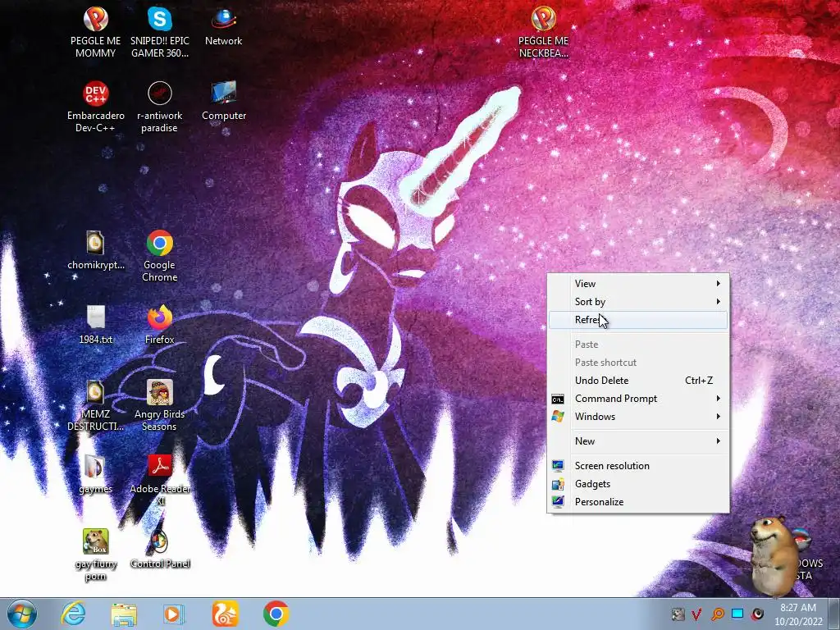840x630 pixels.
Task: Open Gadgets from the context menu
Action: point(638,484)
